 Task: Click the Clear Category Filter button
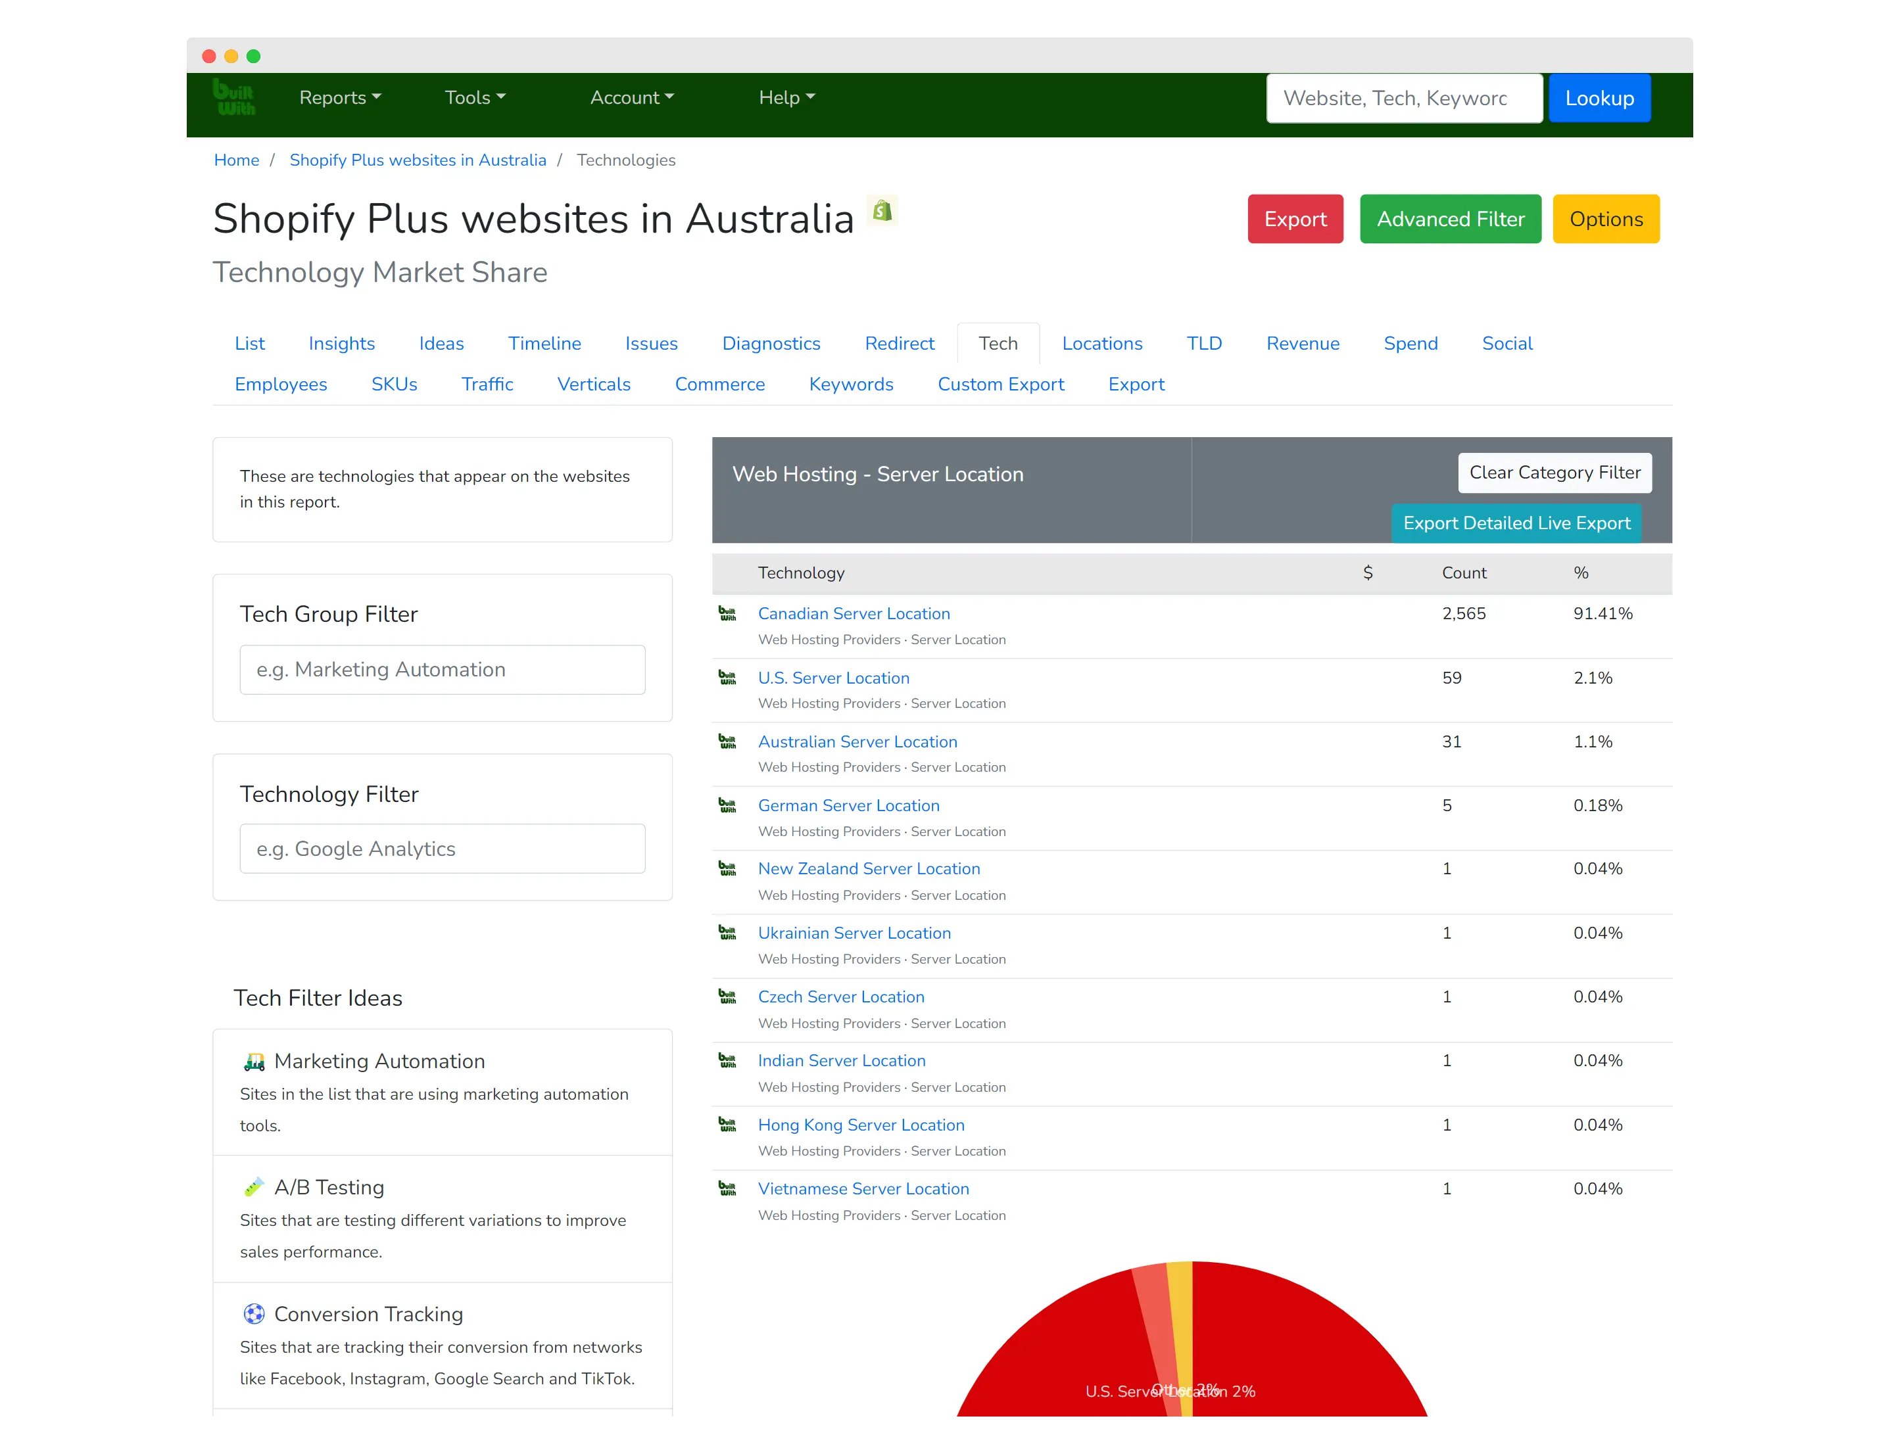1553,471
